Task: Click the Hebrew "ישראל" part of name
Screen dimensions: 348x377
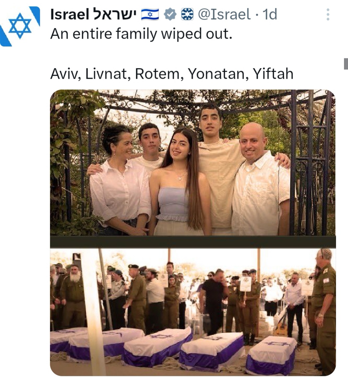Action: (115, 14)
